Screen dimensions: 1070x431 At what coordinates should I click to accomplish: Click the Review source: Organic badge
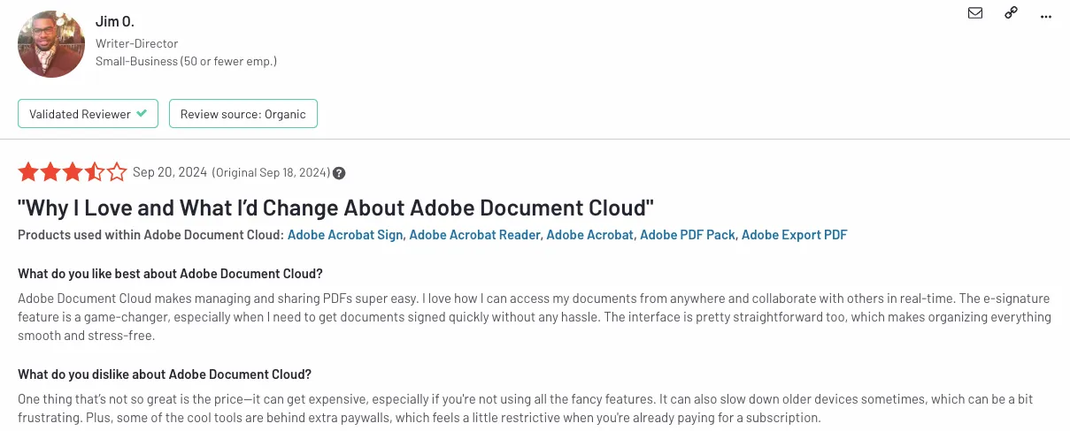[243, 114]
